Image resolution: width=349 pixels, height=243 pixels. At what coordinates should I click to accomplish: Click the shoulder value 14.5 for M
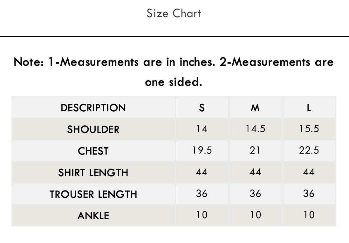255,128
